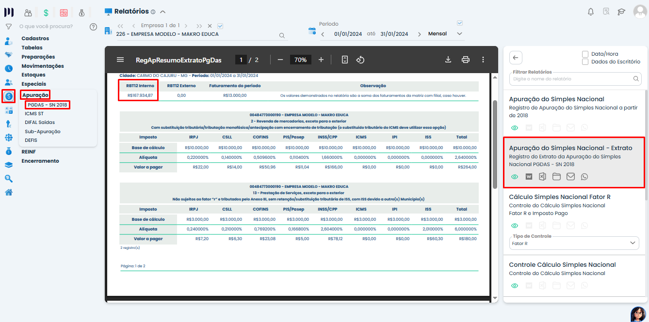Select ICMS ST in Apuração menu

[x=34, y=114]
